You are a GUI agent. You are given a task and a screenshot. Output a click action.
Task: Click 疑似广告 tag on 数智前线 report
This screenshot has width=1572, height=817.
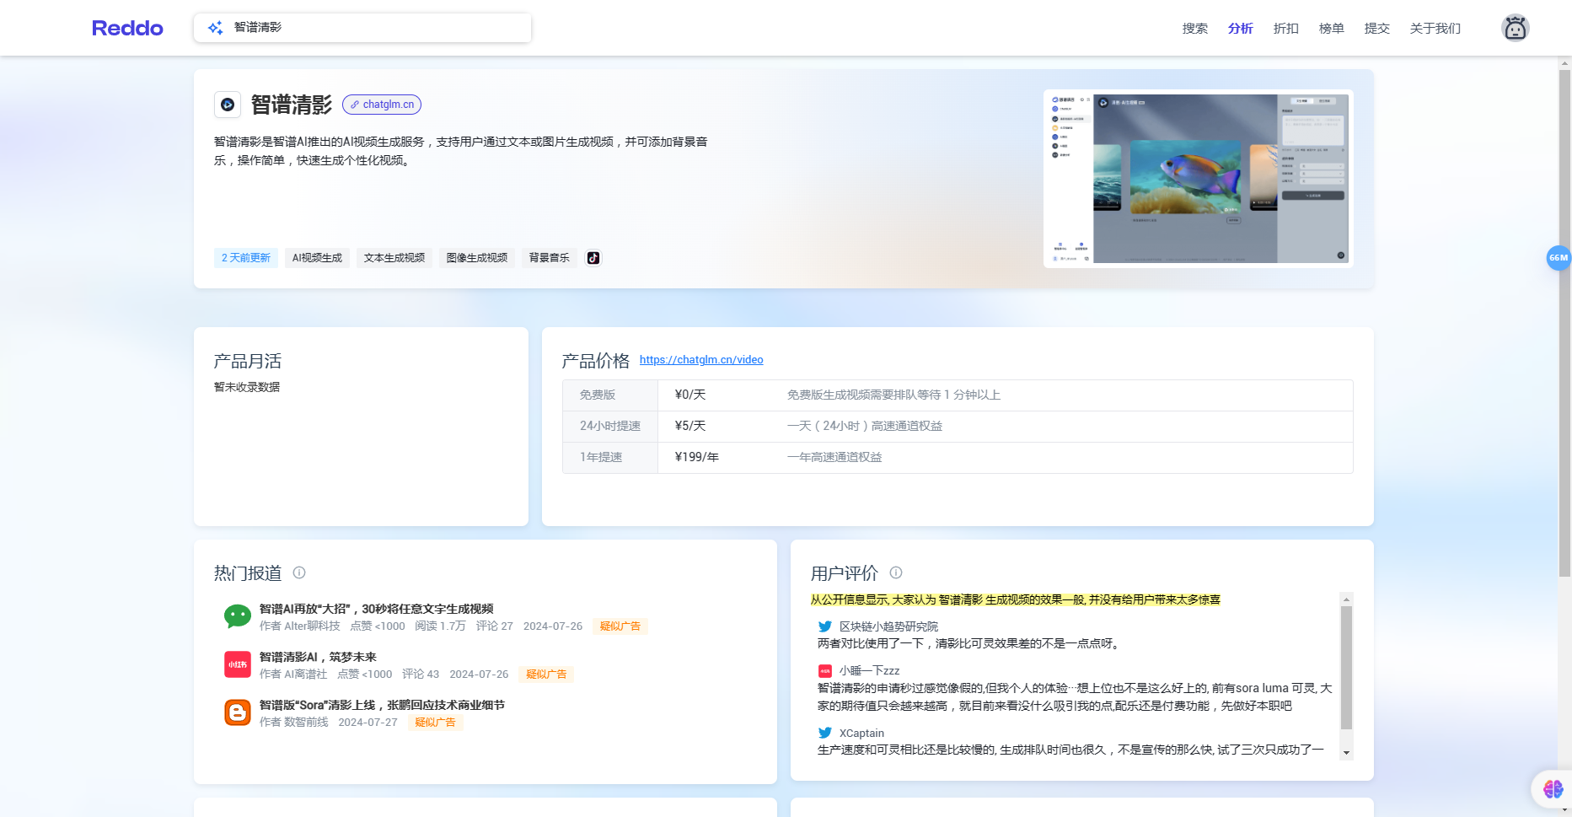tap(435, 723)
